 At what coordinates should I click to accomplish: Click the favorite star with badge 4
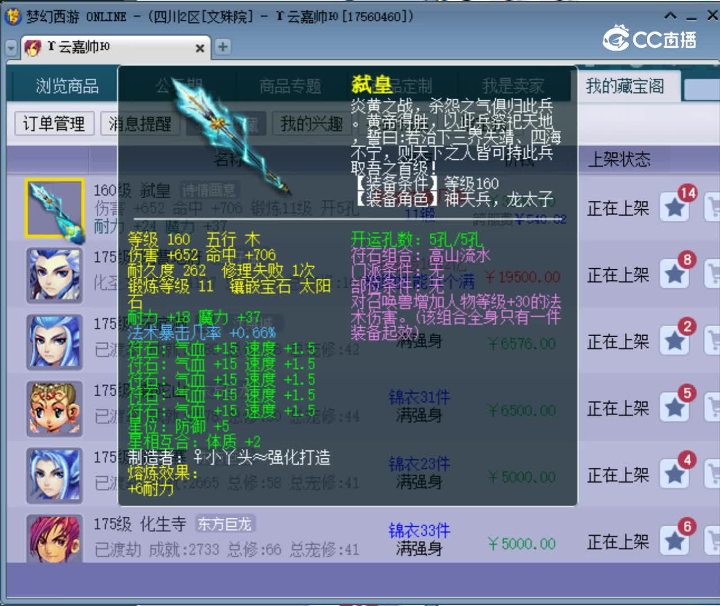click(x=674, y=474)
